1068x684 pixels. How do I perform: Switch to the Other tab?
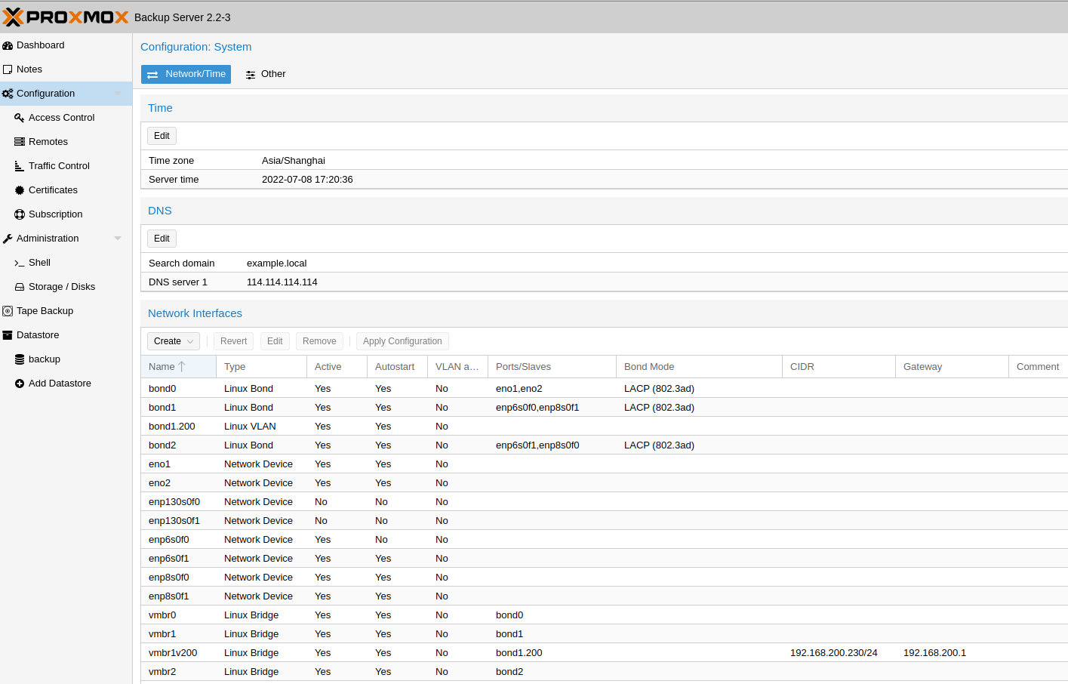click(x=266, y=74)
